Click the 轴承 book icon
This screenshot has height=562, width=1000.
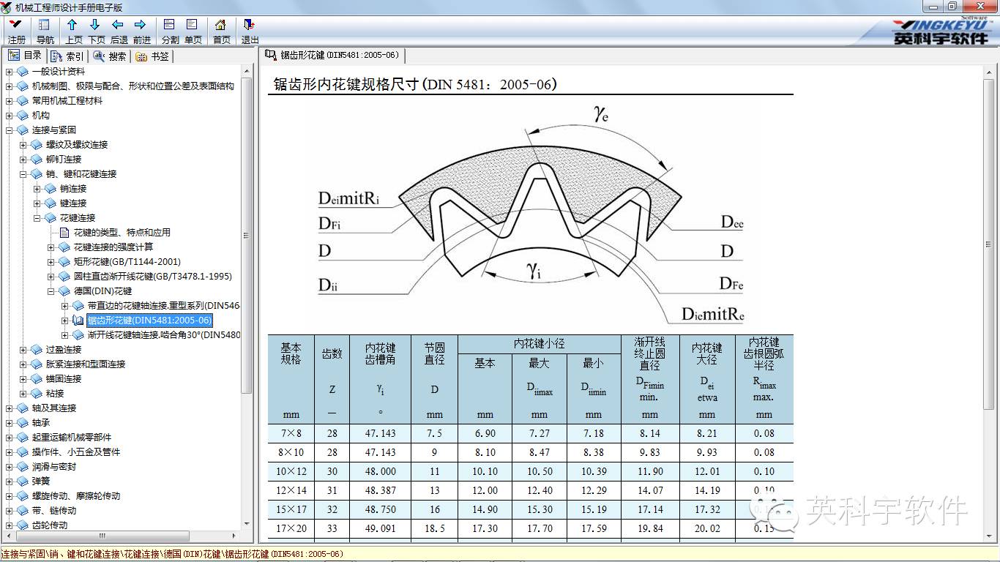[x=22, y=423]
